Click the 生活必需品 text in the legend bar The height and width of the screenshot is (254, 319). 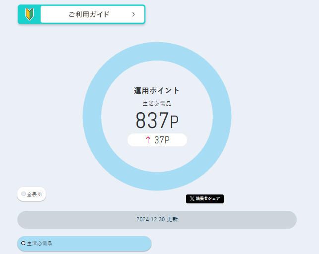[40, 244]
